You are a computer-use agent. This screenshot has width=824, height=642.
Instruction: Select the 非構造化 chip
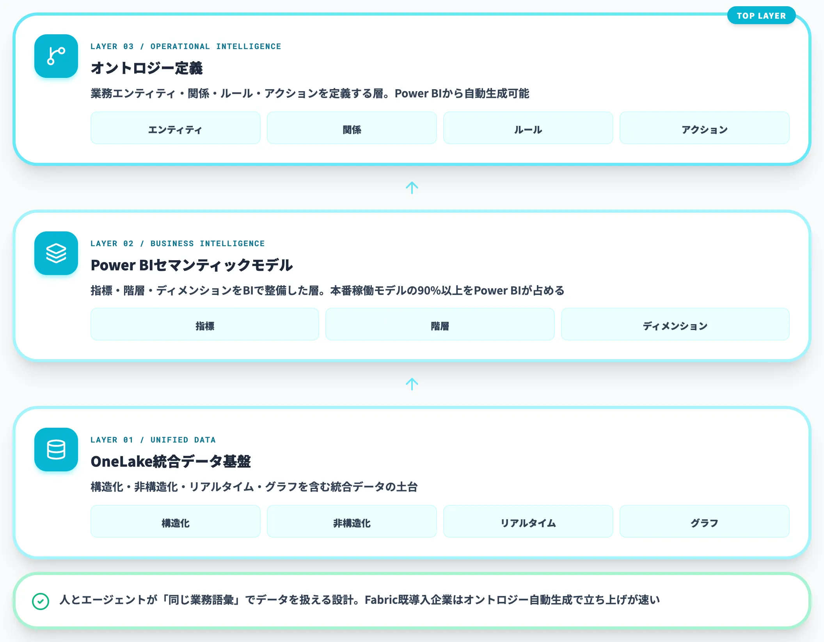click(352, 521)
